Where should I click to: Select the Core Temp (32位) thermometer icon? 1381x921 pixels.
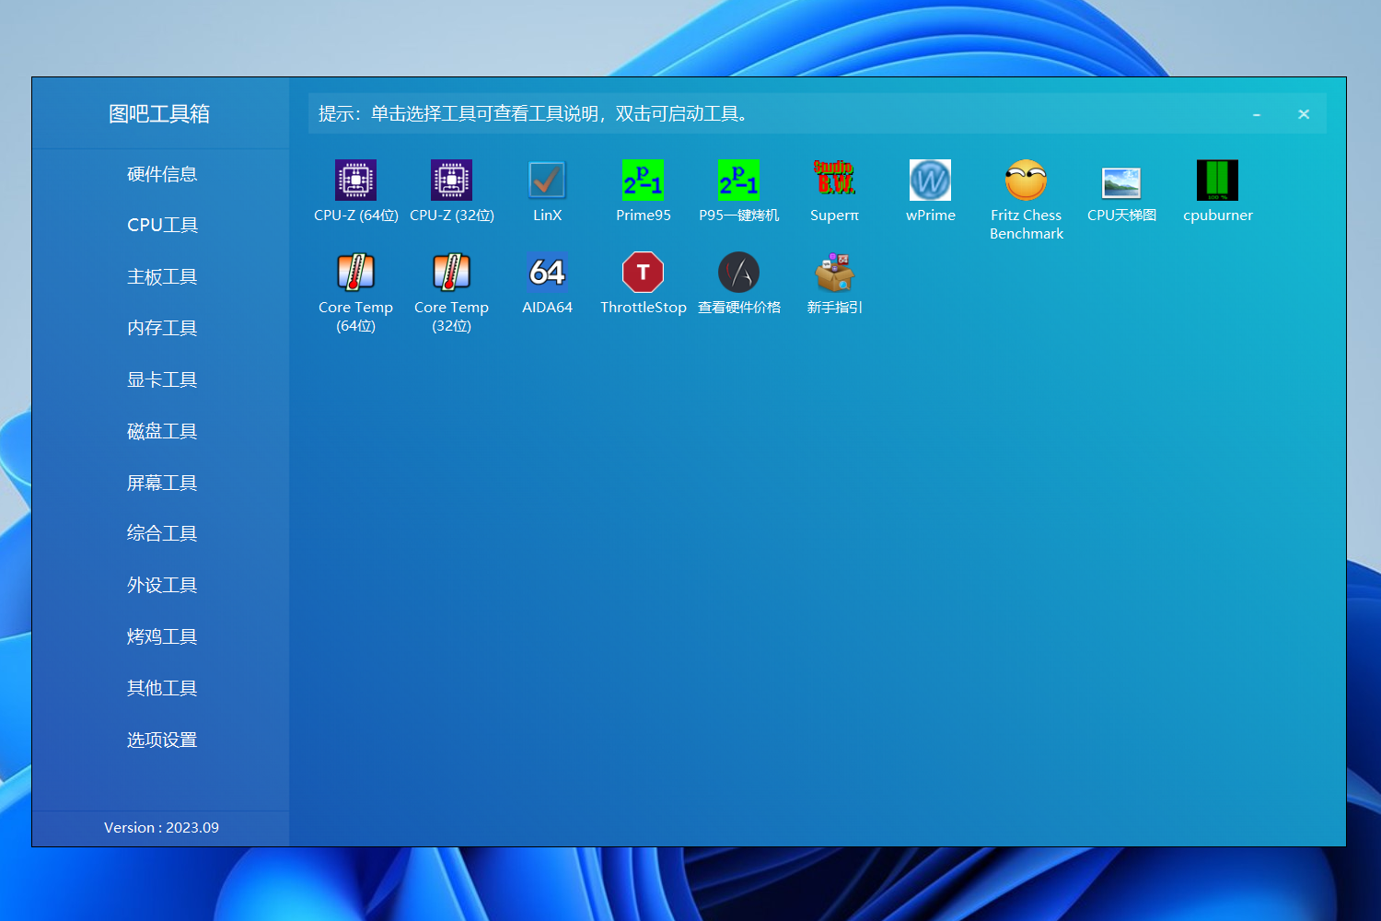tap(451, 272)
